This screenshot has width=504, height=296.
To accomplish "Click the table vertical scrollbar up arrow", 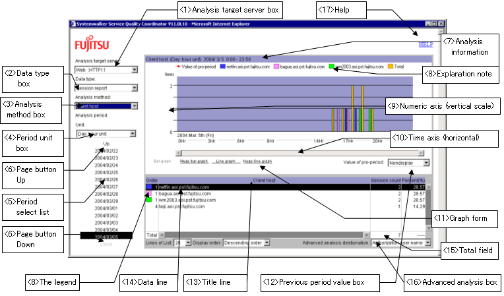I will 428,187.
